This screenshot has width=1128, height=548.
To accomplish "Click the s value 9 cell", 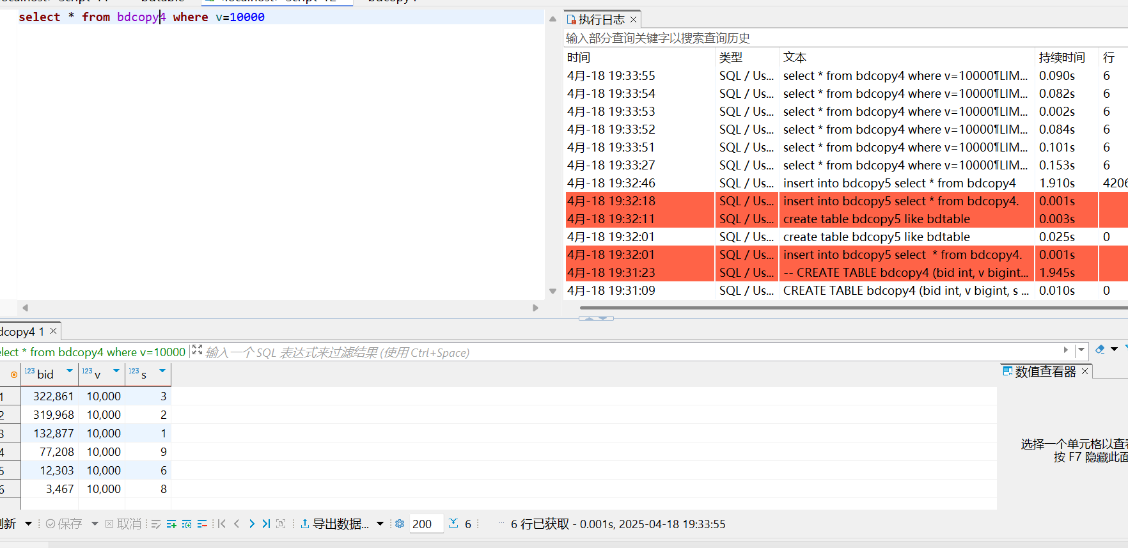I will (148, 452).
